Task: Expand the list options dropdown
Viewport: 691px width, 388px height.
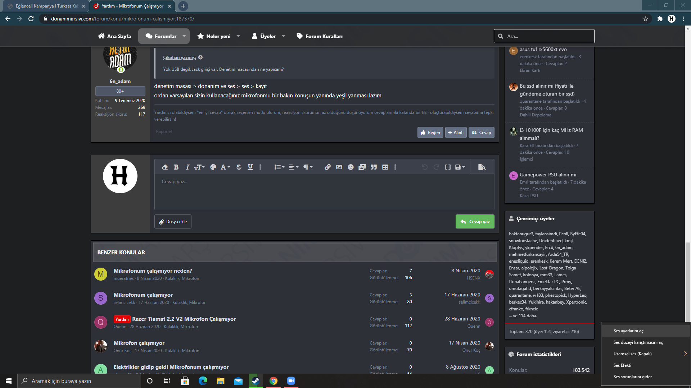Action: coord(279,167)
